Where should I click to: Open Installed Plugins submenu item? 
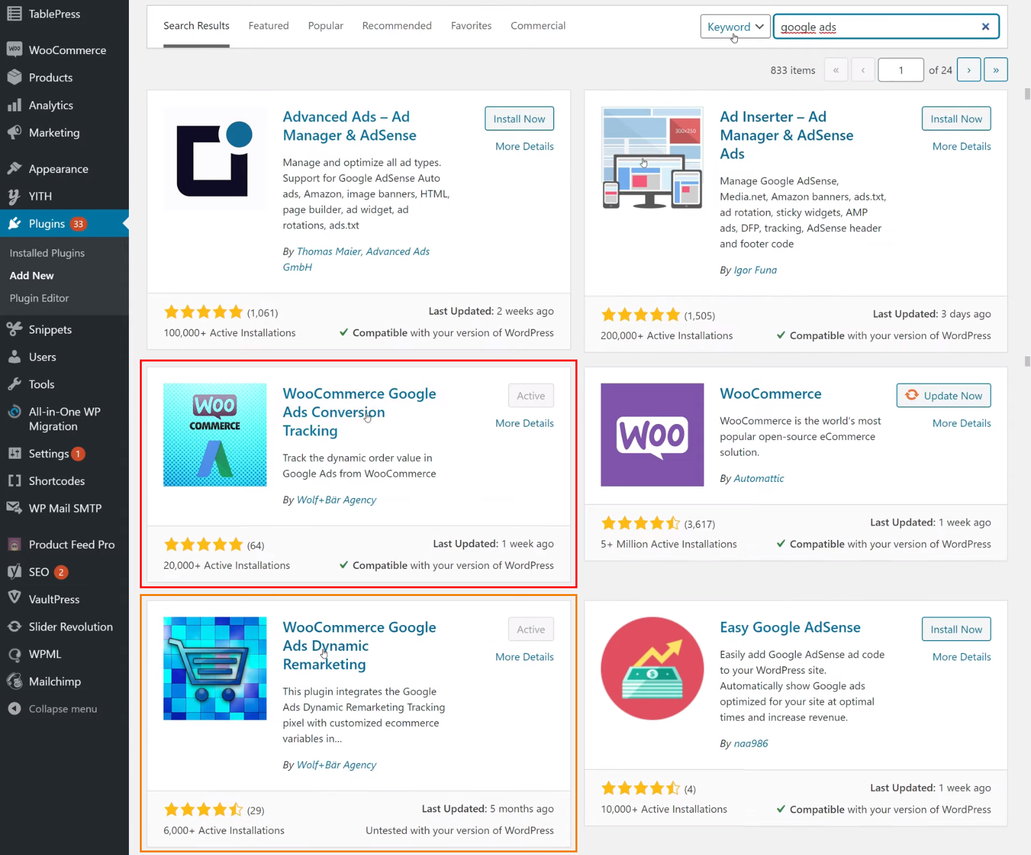click(x=47, y=253)
